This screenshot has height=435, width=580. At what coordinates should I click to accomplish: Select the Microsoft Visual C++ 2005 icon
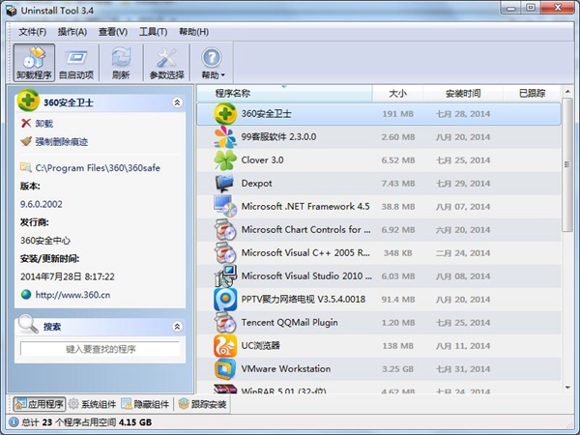click(225, 253)
